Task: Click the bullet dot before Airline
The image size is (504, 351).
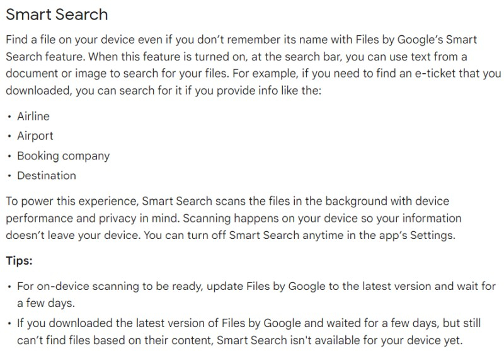Action: click(x=9, y=117)
